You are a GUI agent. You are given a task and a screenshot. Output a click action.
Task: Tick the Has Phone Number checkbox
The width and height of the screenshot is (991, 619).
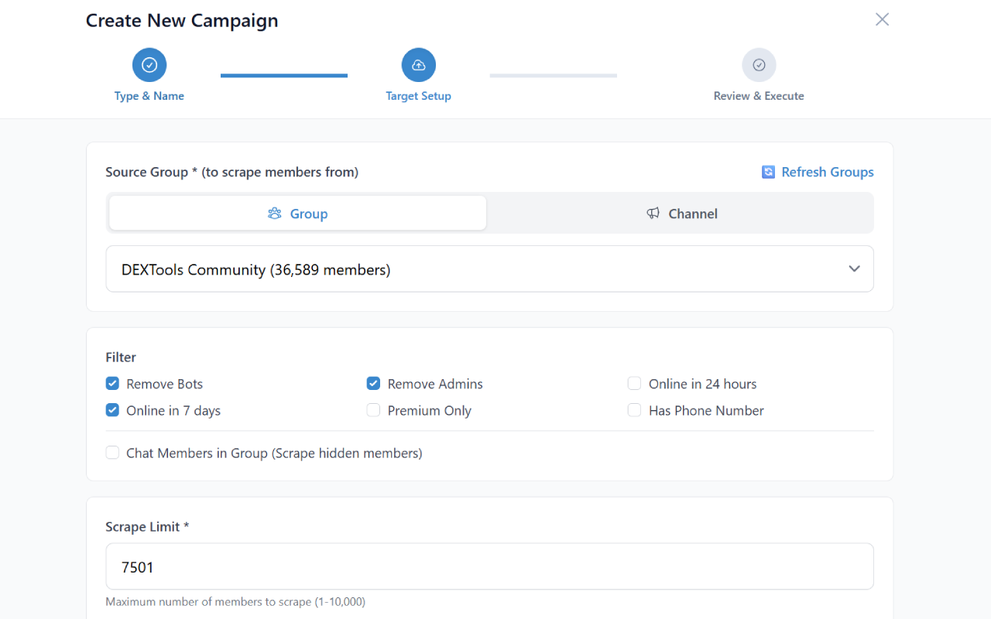[x=635, y=411]
